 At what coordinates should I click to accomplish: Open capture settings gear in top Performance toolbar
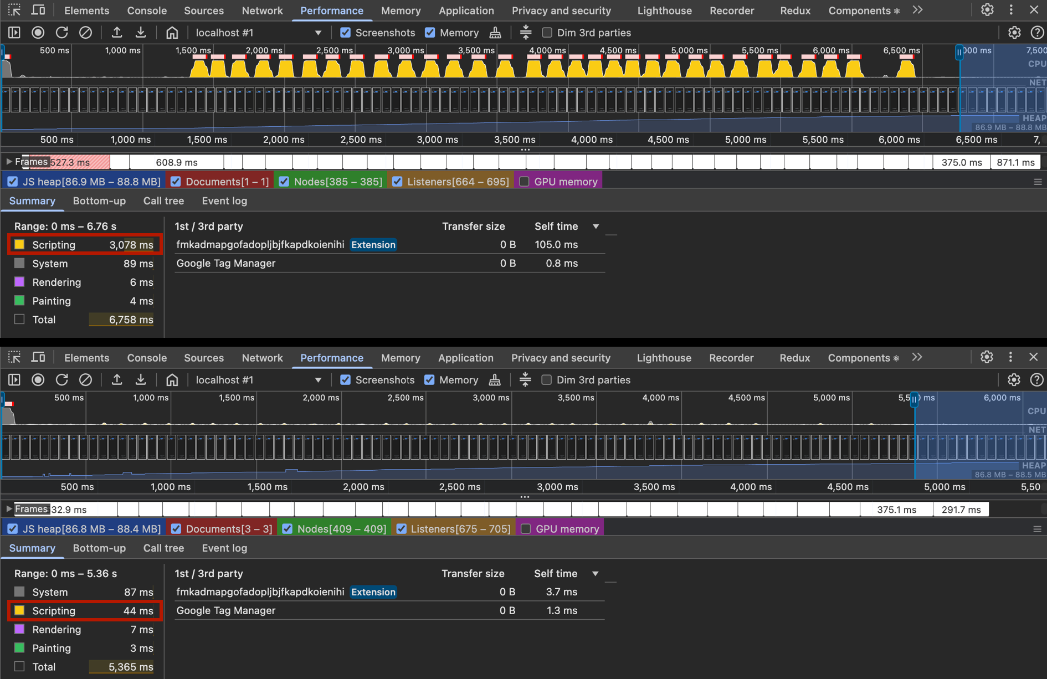tap(1014, 33)
